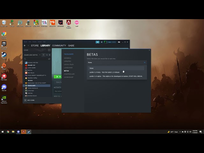The width and height of the screenshot is (204, 153).
Task: Click Windows Start button on taskbar
Action: click(x=3, y=132)
